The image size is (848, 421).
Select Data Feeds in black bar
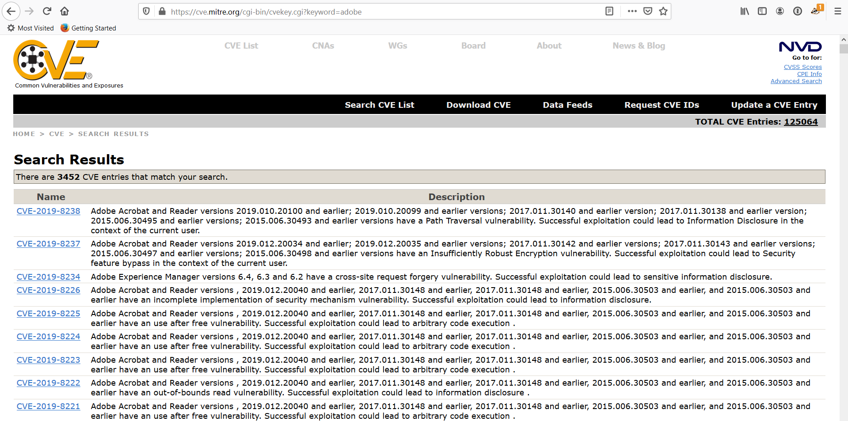(567, 105)
